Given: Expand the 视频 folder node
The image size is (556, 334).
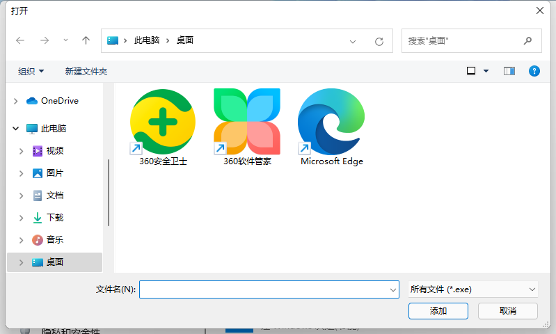Looking at the screenshot, I should click(x=22, y=151).
